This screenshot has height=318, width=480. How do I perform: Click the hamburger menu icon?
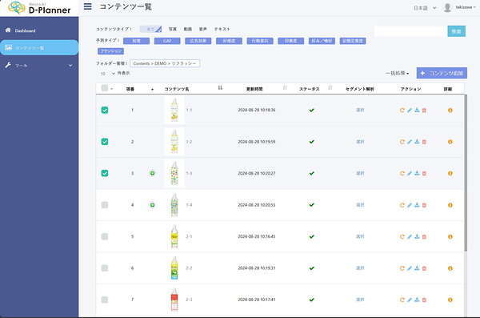[x=87, y=6]
